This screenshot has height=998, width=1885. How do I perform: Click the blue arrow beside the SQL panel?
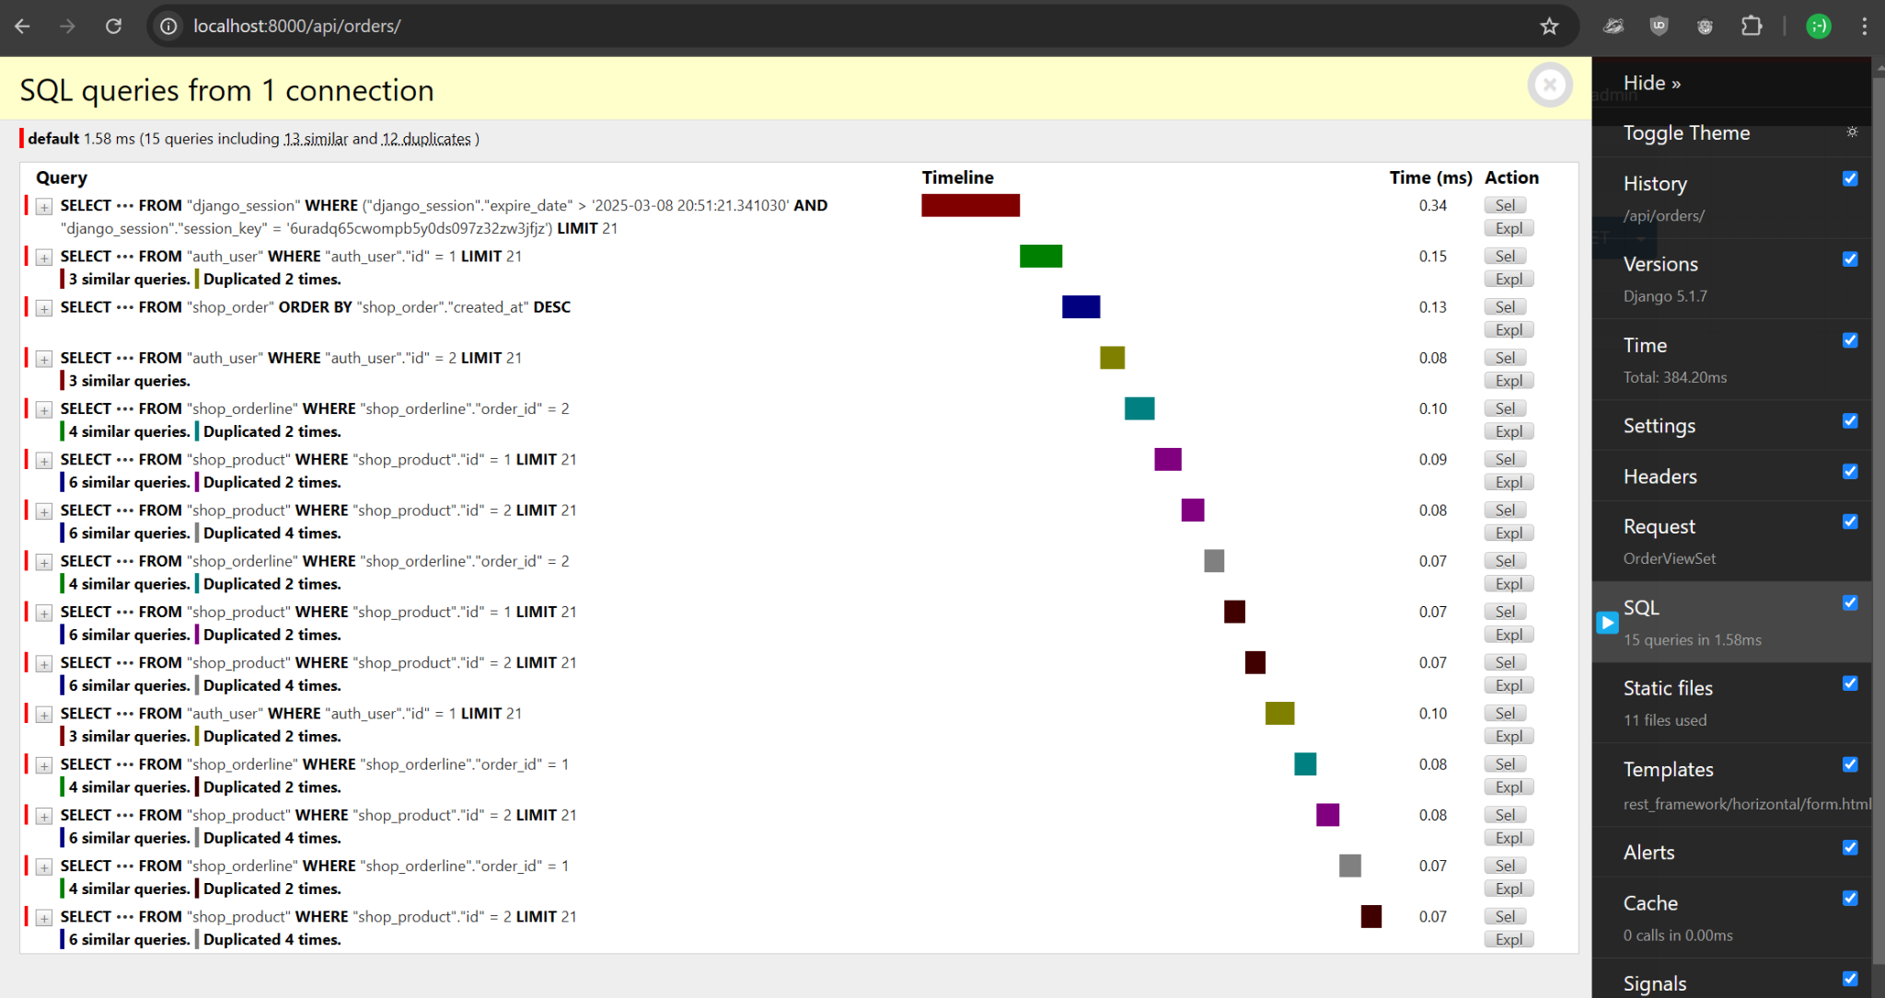coord(1607,623)
